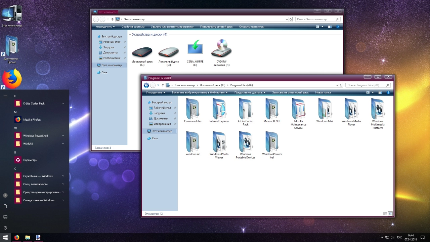430x242 pixels.
Task: Open the Windows Media Player folder
Action: coord(351,112)
